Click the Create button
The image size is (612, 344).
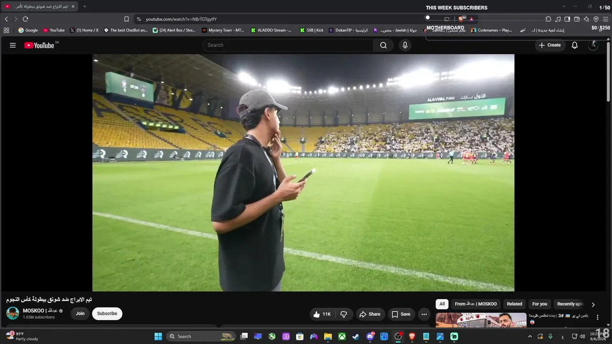coord(549,45)
